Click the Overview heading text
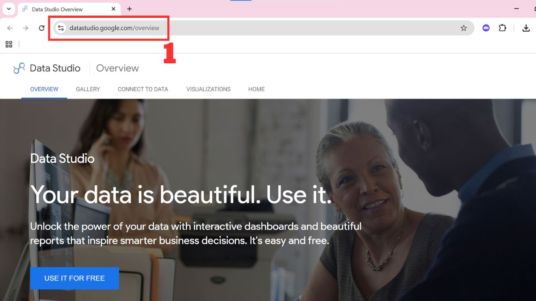 click(117, 68)
